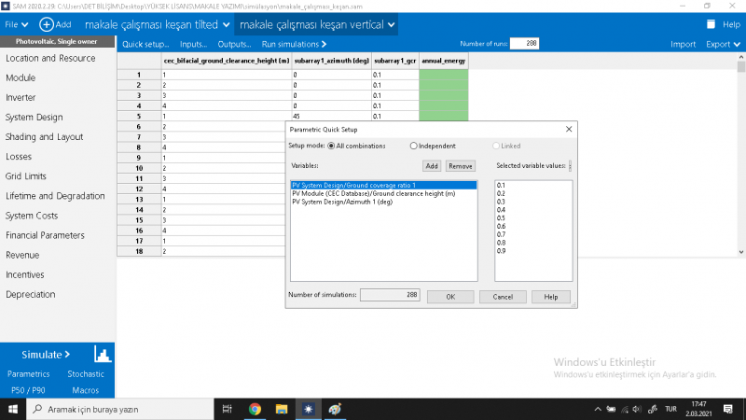Image resolution: width=746 pixels, height=420 pixels.
Task: Expand the makale çalışması keşan vertical case menu
Action: click(391, 23)
